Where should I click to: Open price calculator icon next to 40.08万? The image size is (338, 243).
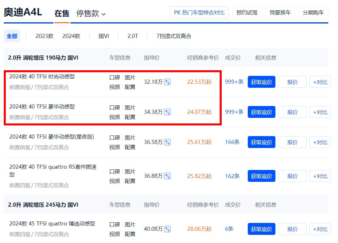click(x=167, y=229)
